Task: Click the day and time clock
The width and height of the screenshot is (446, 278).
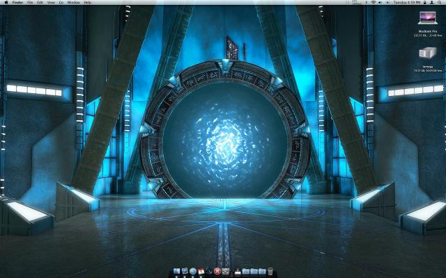Action: point(407,2)
